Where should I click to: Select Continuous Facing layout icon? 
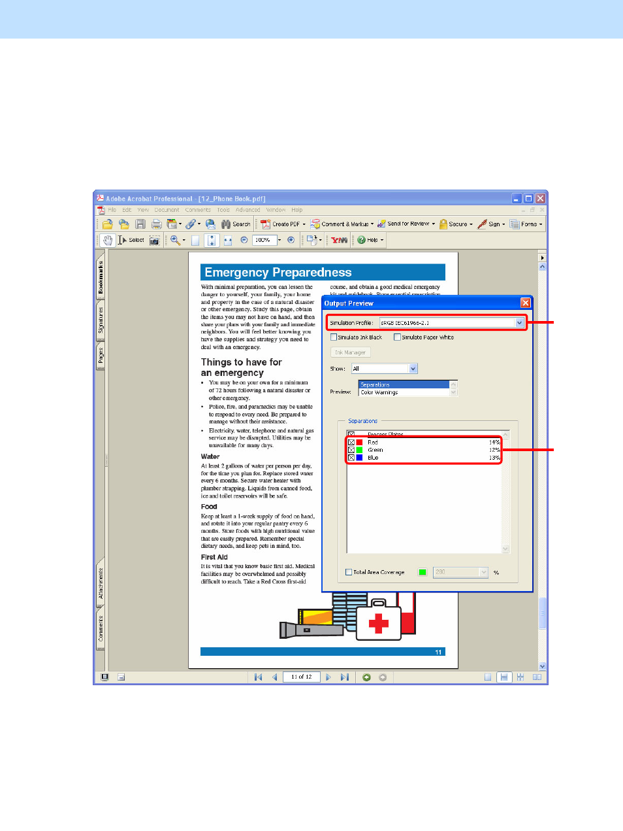(x=520, y=677)
